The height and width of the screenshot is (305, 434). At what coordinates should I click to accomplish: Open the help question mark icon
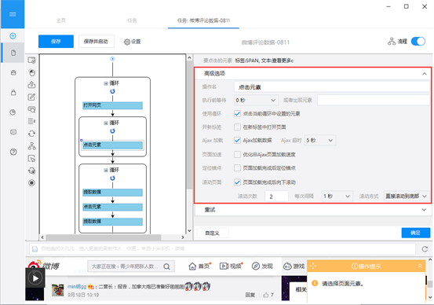pyautogui.click(x=13, y=152)
